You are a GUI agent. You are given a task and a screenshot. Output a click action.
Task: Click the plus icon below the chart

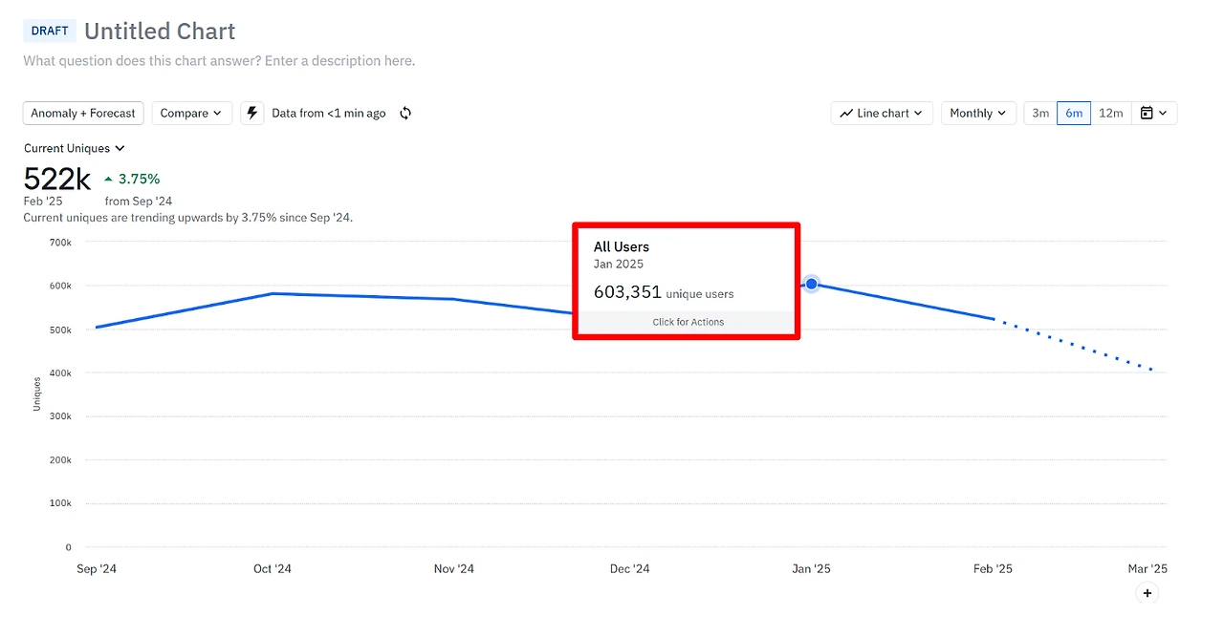[1147, 593]
